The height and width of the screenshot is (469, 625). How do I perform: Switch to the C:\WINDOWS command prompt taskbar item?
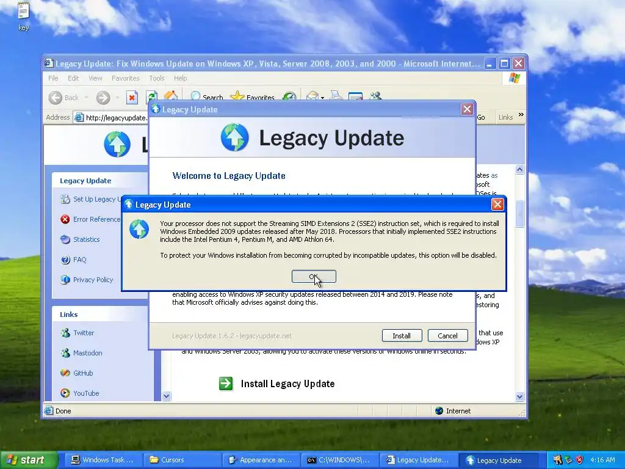click(339, 460)
